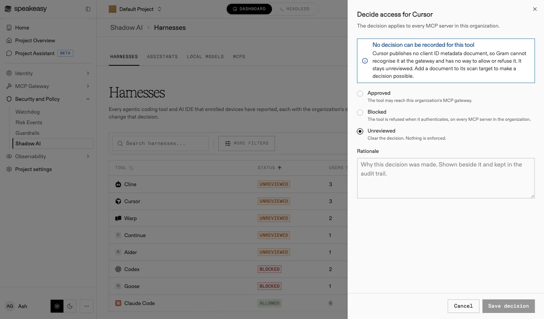The height and width of the screenshot is (319, 544).
Task: Click the Aider tool icon
Action: 118,252
